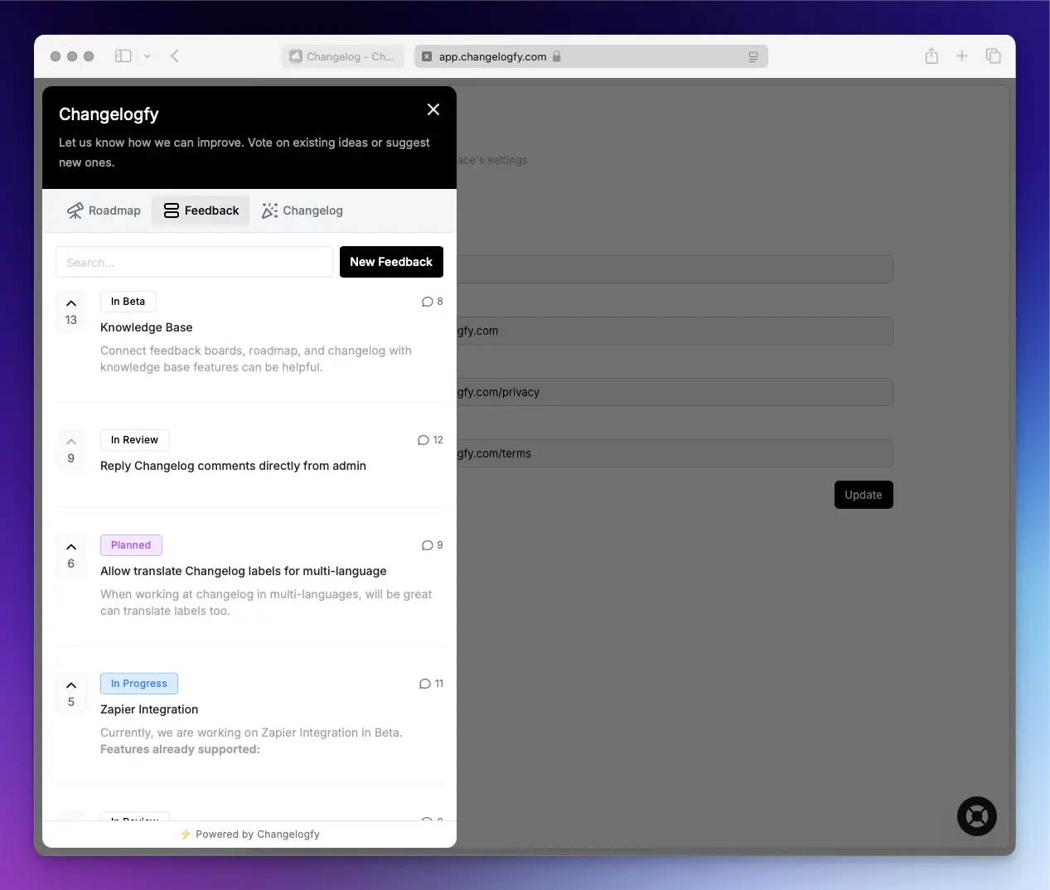Image resolution: width=1050 pixels, height=890 pixels.
Task: Open Allow translate Changelog labels post
Action: 244,571
